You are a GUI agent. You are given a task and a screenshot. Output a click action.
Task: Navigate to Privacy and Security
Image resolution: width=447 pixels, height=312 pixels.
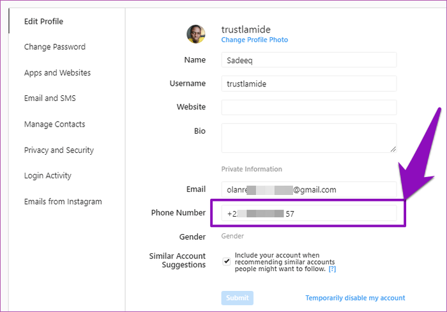(x=59, y=150)
